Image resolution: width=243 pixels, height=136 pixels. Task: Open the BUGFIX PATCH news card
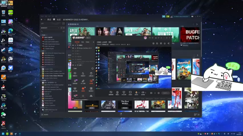(190, 35)
